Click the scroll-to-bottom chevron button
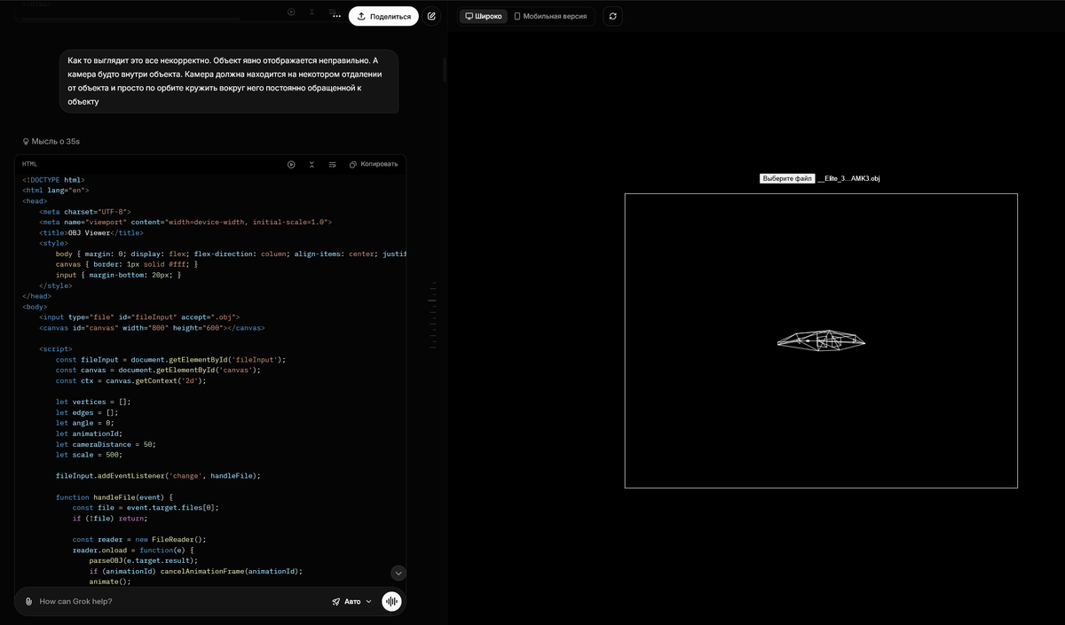Screen dimensions: 1065x625 (398, 573)
